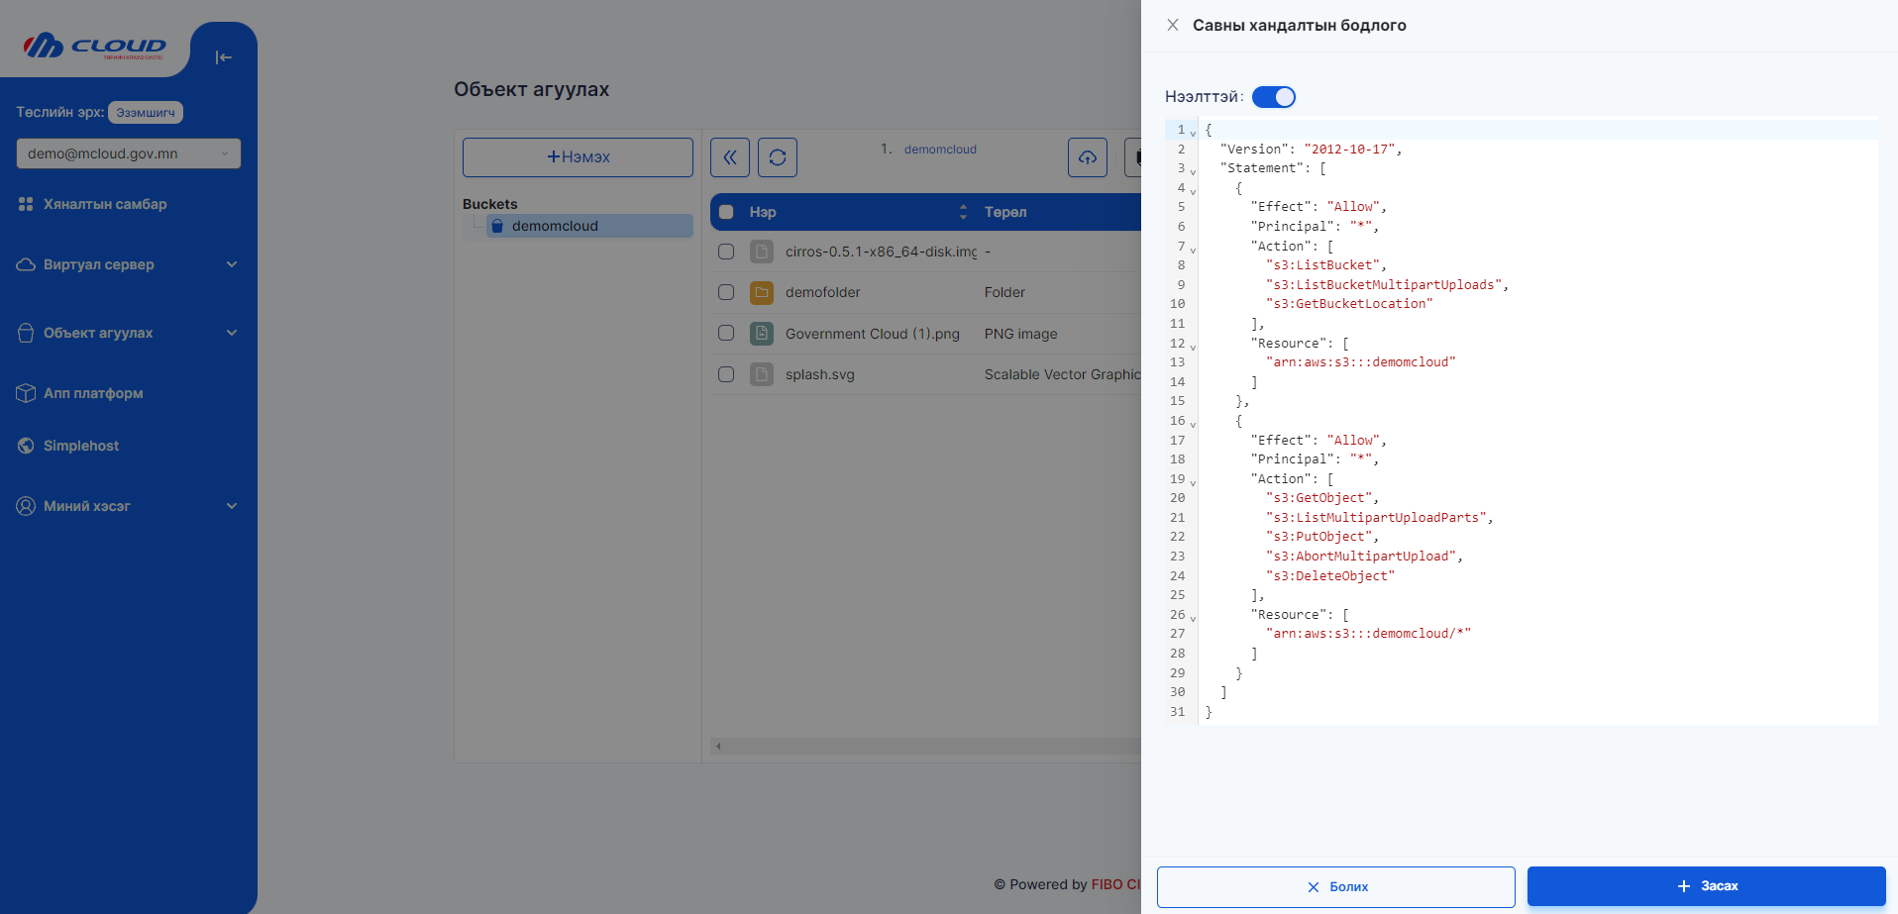Click the cloud upload icon

1087,157
